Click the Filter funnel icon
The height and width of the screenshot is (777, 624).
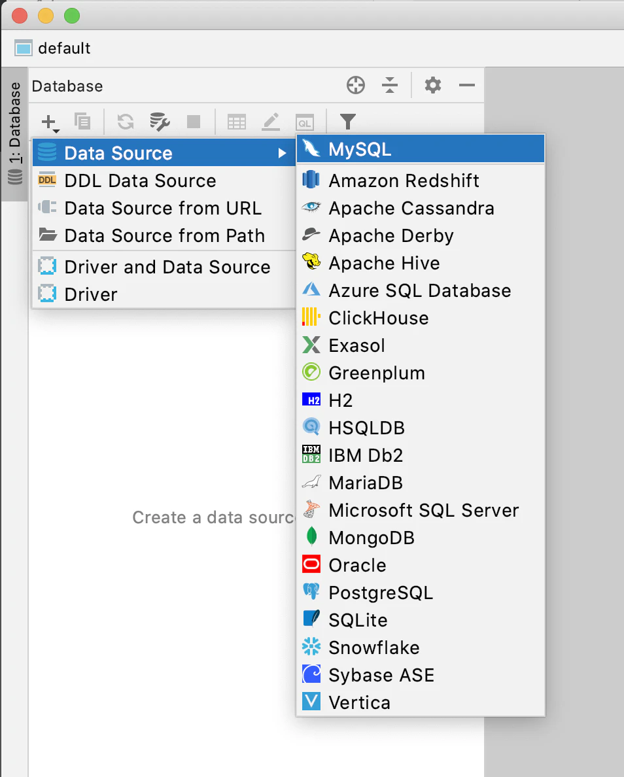click(x=348, y=122)
